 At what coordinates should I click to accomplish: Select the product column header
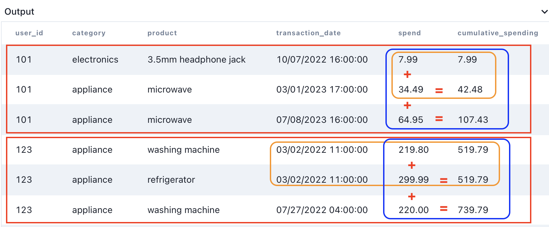coord(162,33)
